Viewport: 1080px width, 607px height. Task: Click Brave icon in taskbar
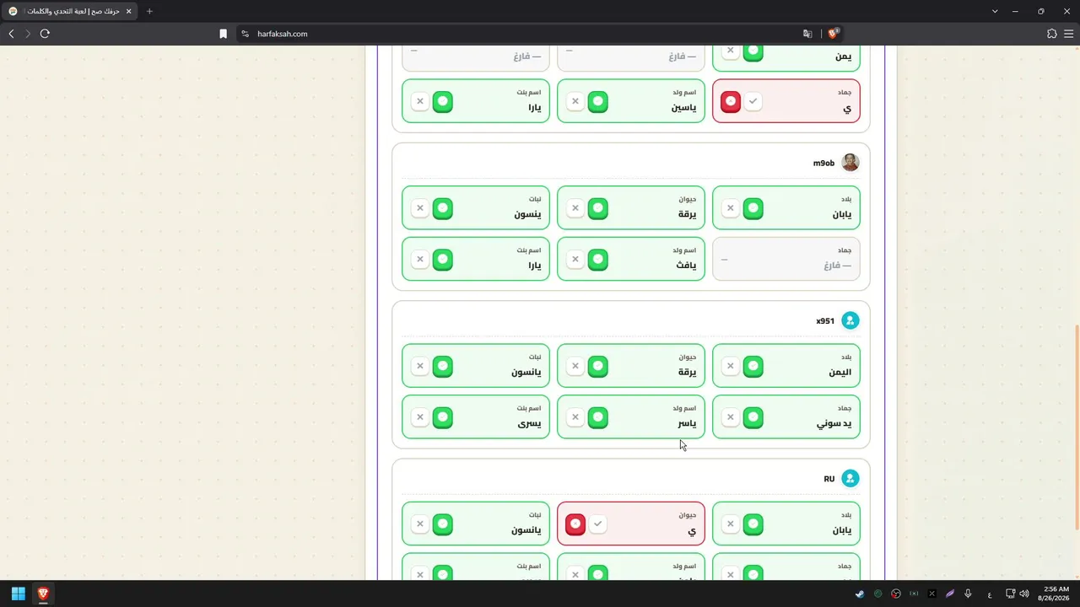43,594
